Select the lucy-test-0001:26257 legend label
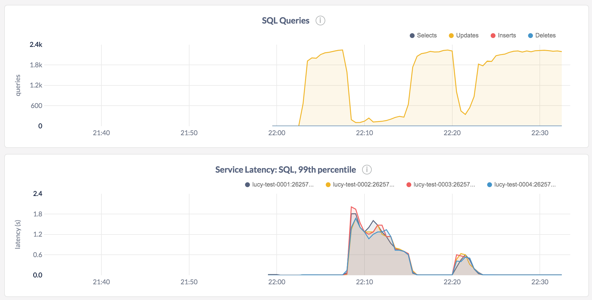The width and height of the screenshot is (592, 300). (x=283, y=184)
